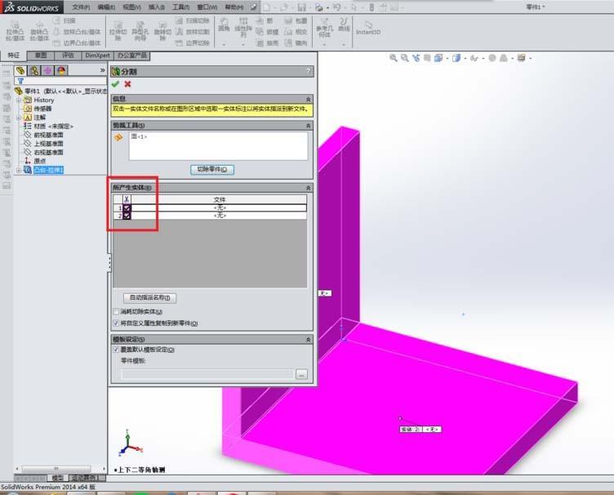Image resolution: width=614 pixels, height=495 pixels.
Task: Click the View Orientation cube icon
Action: (438, 58)
